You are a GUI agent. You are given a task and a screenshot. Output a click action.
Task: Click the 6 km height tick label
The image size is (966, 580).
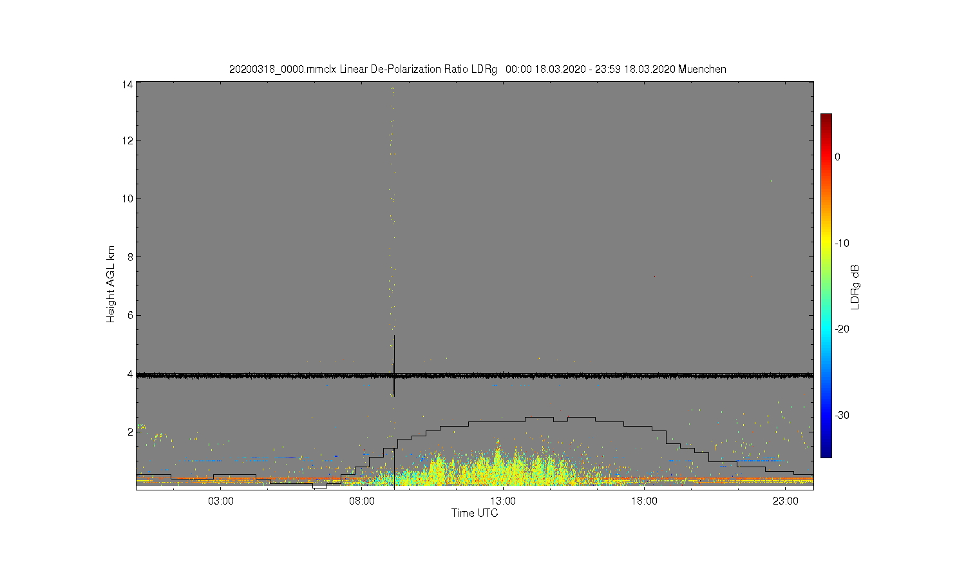(130, 315)
